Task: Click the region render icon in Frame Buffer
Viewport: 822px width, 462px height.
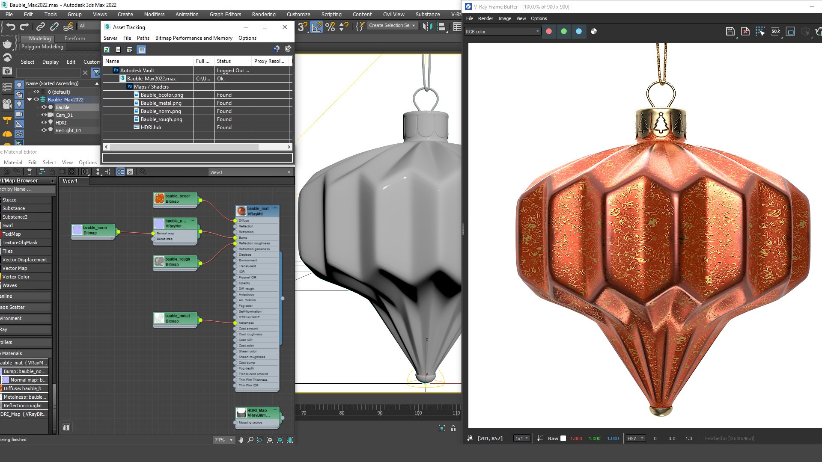Action: [x=790, y=31]
